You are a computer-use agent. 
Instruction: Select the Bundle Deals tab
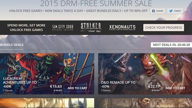coord(12,45)
